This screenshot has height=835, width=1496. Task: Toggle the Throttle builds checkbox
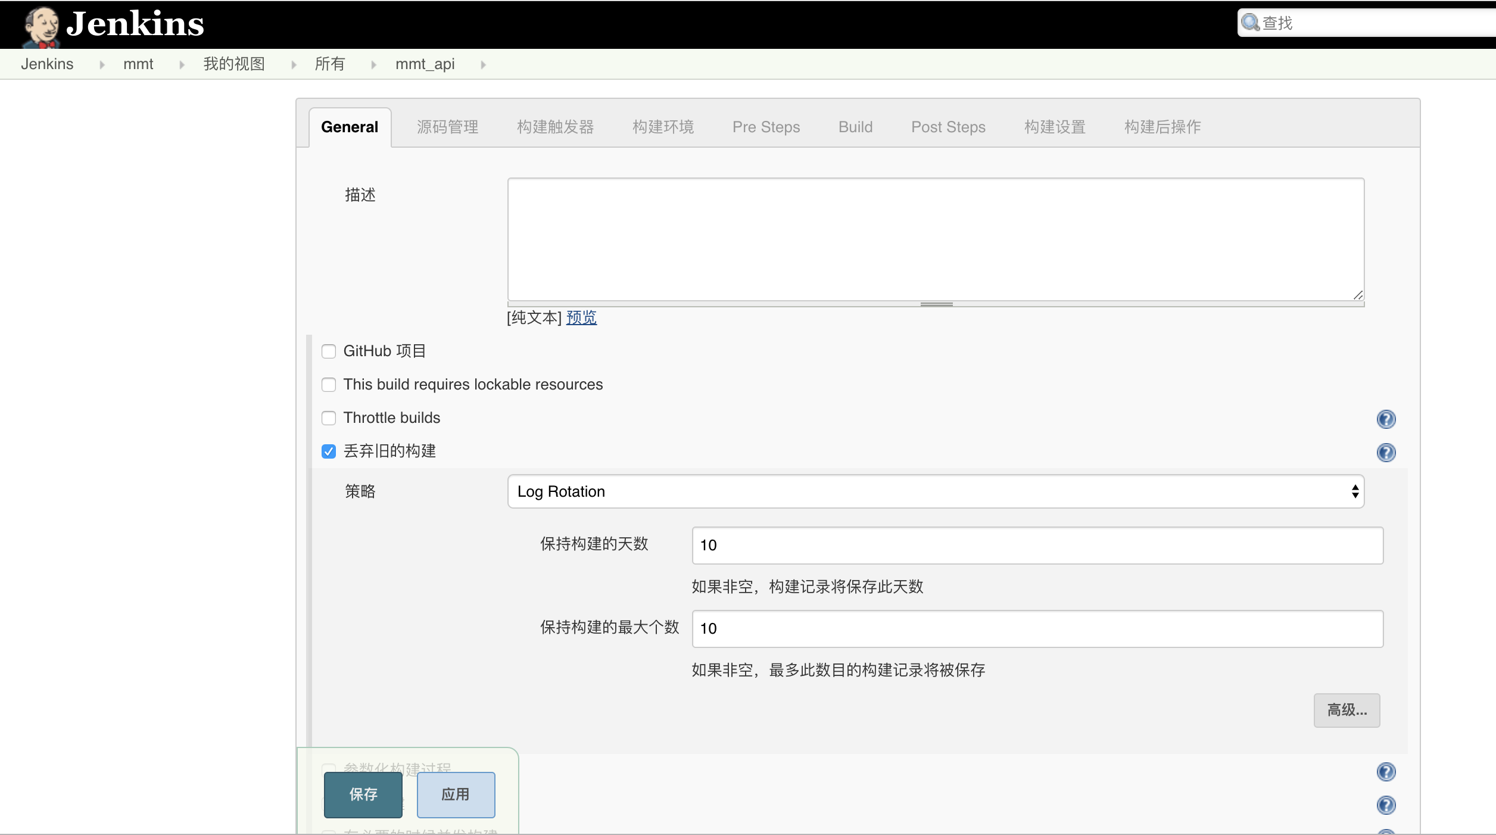click(x=329, y=418)
